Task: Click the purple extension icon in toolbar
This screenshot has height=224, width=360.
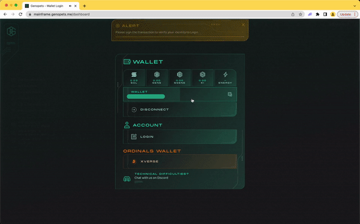Action: pyautogui.click(x=310, y=14)
